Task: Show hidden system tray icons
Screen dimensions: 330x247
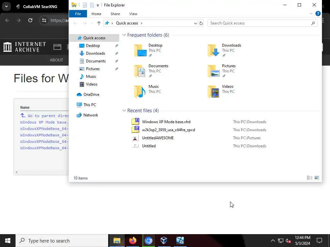Action: 273,241
